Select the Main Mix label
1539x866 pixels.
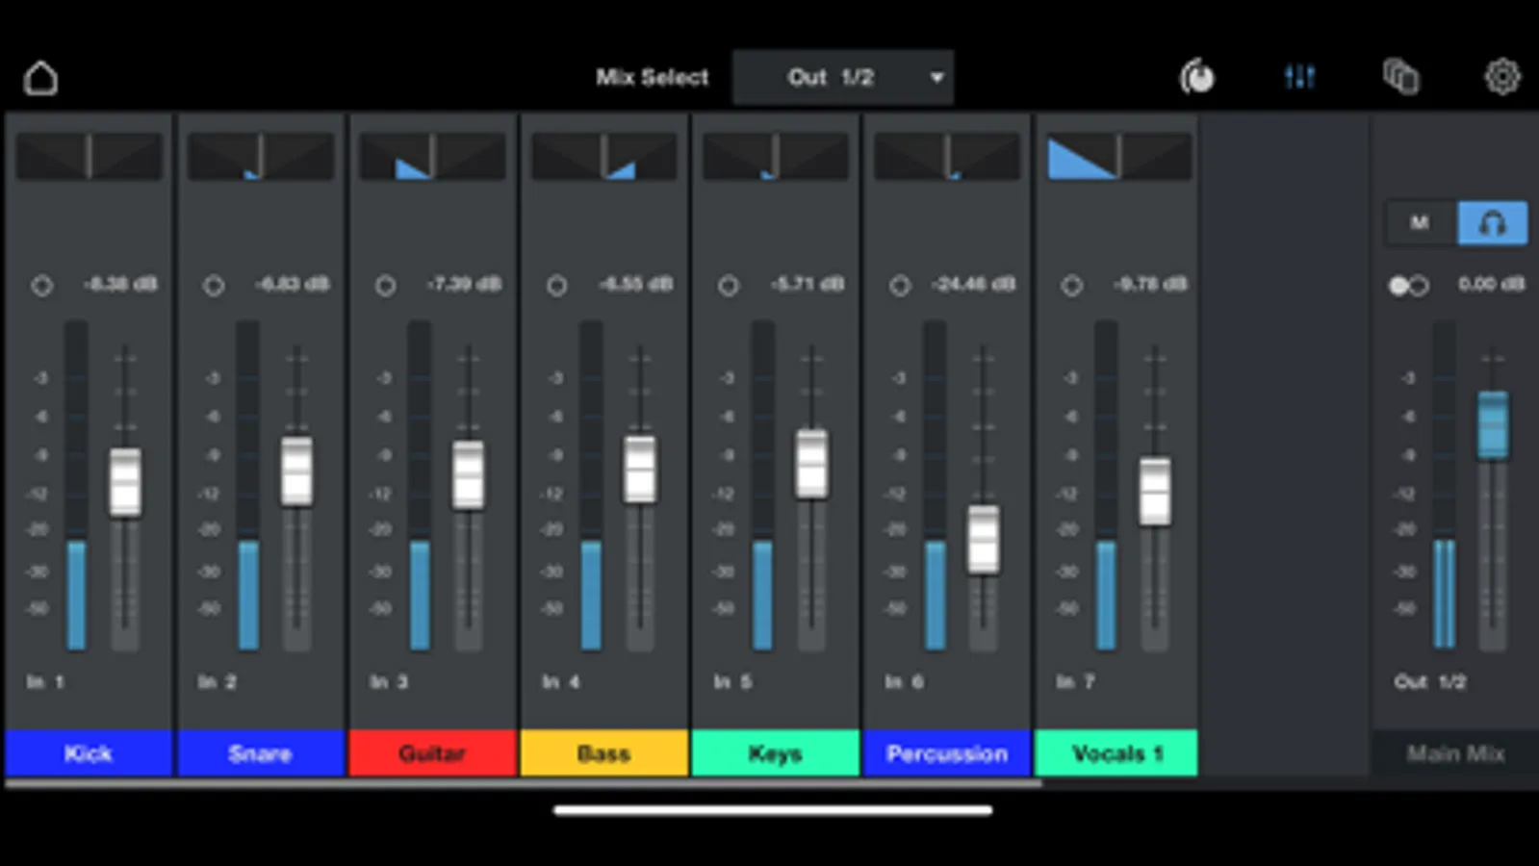point(1455,753)
